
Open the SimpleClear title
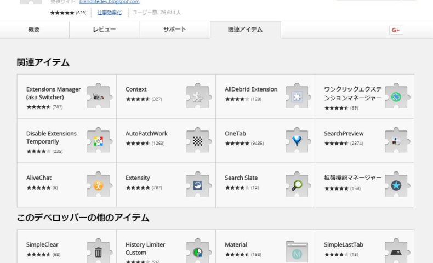pos(42,244)
